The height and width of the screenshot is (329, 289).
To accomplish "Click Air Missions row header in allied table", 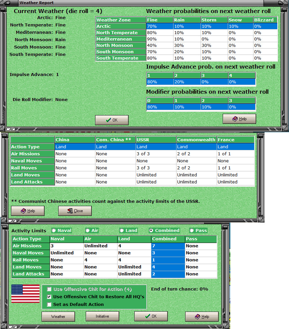I will click(32, 154).
